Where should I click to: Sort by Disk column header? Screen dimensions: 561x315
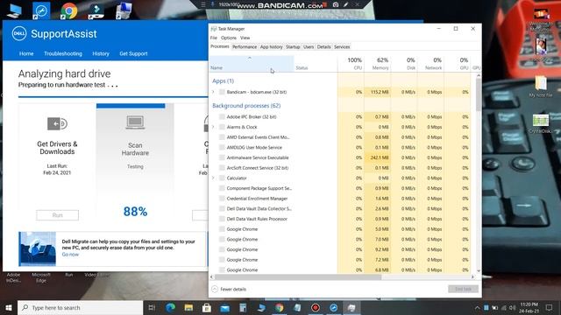click(x=404, y=64)
